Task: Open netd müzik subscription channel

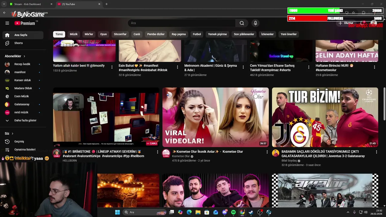Action: pyautogui.click(x=23, y=112)
